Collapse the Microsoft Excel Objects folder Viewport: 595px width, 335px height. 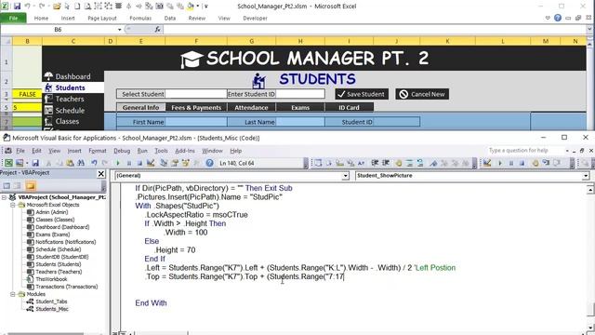coord(12,205)
